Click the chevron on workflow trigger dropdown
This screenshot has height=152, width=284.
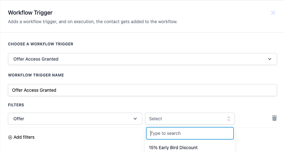[270, 59]
